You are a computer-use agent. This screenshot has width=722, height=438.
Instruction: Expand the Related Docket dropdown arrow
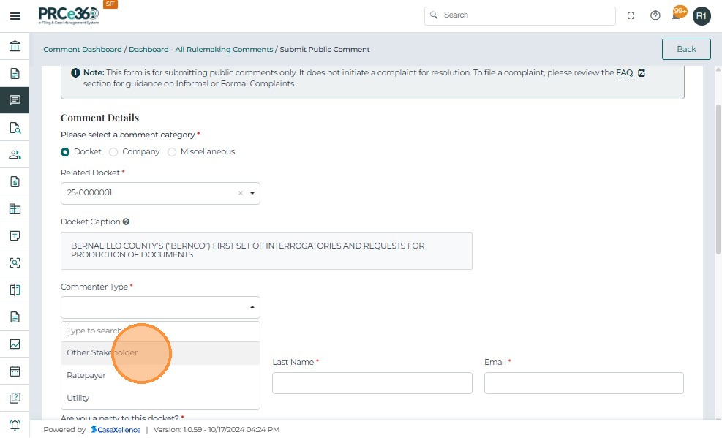tap(252, 194)
